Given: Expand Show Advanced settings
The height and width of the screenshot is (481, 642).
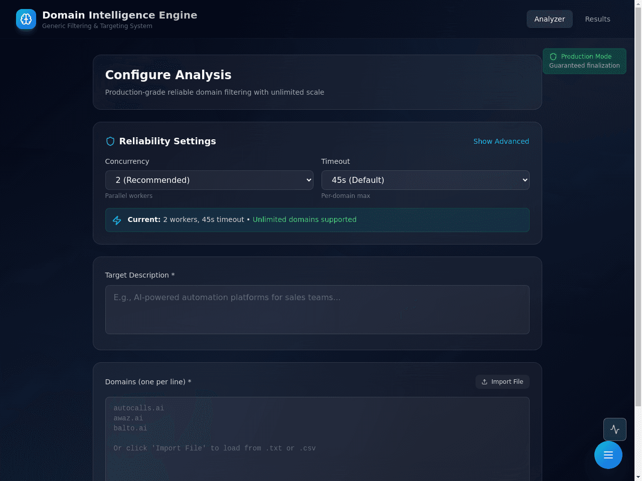Looking at the screenshot, I should pyautogui.click(x=501, y=141).
